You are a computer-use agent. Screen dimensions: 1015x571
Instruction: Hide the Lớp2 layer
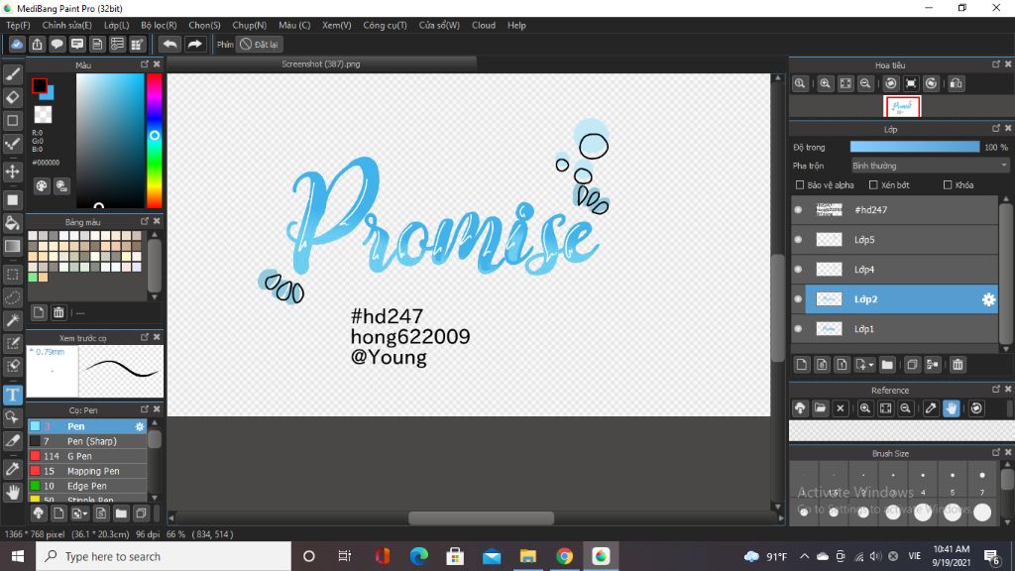click(x=798, y=299)
